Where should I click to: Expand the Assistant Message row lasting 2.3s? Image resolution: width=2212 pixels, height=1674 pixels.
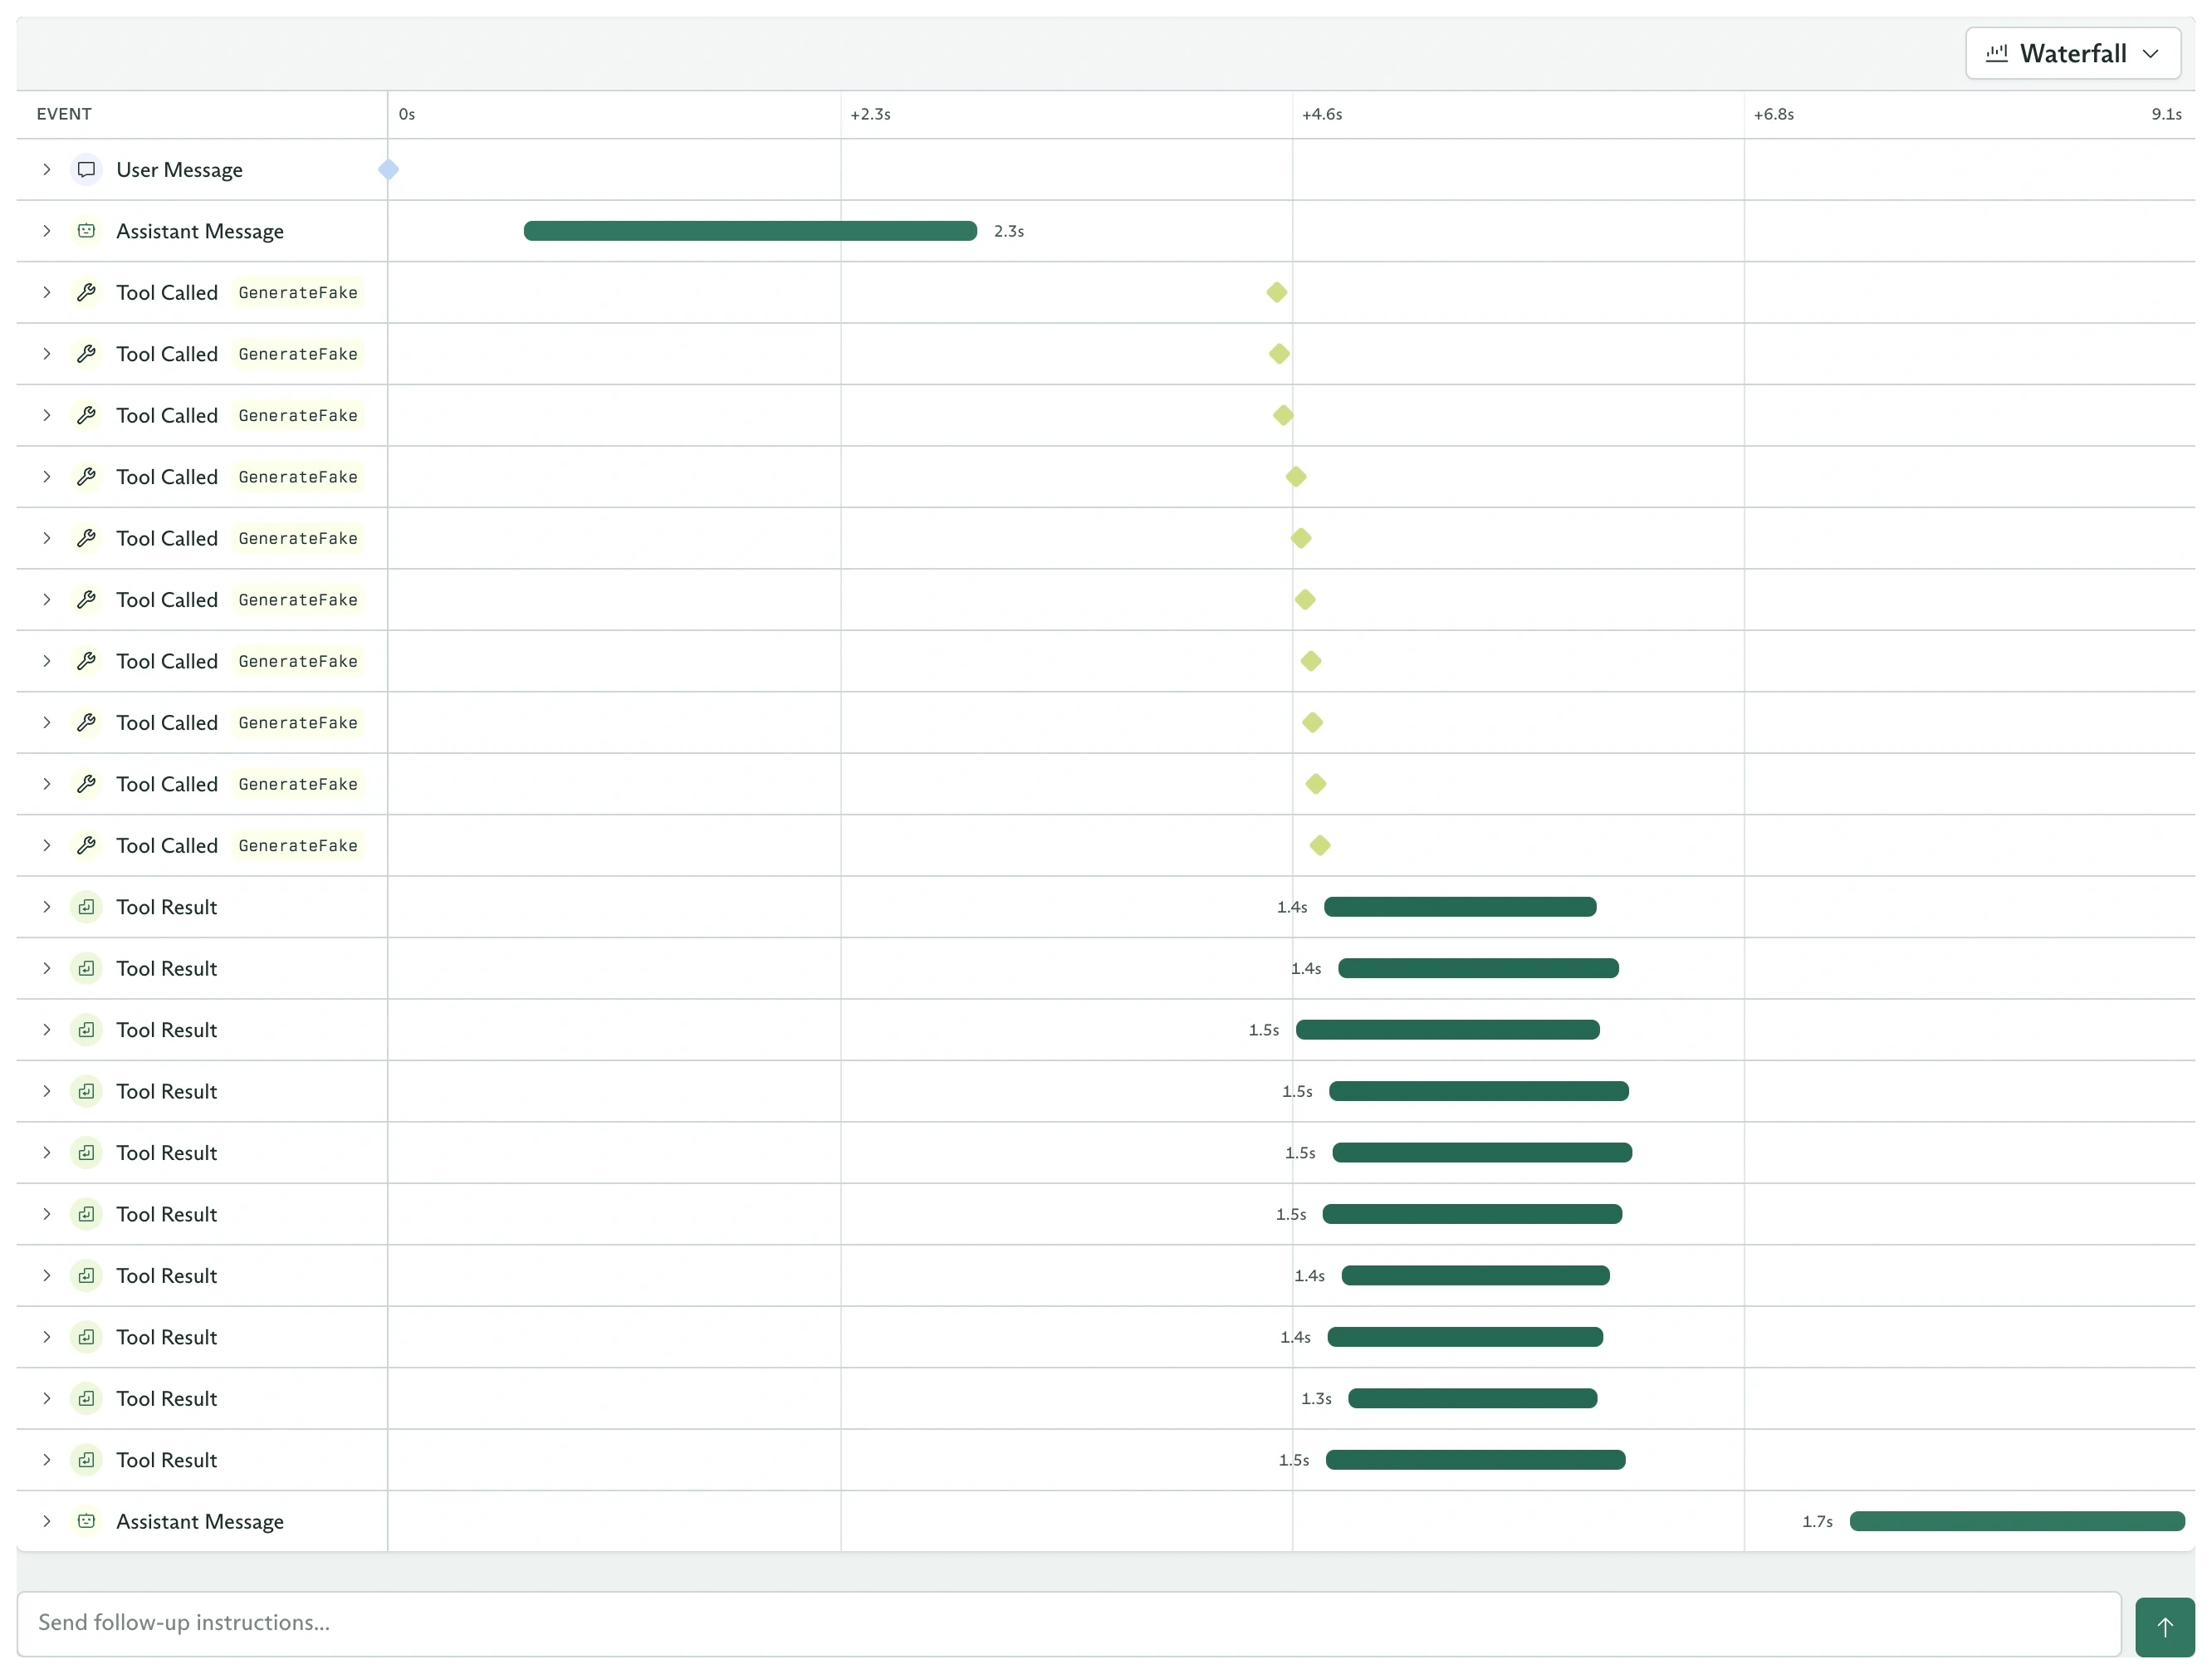point(47,231)
